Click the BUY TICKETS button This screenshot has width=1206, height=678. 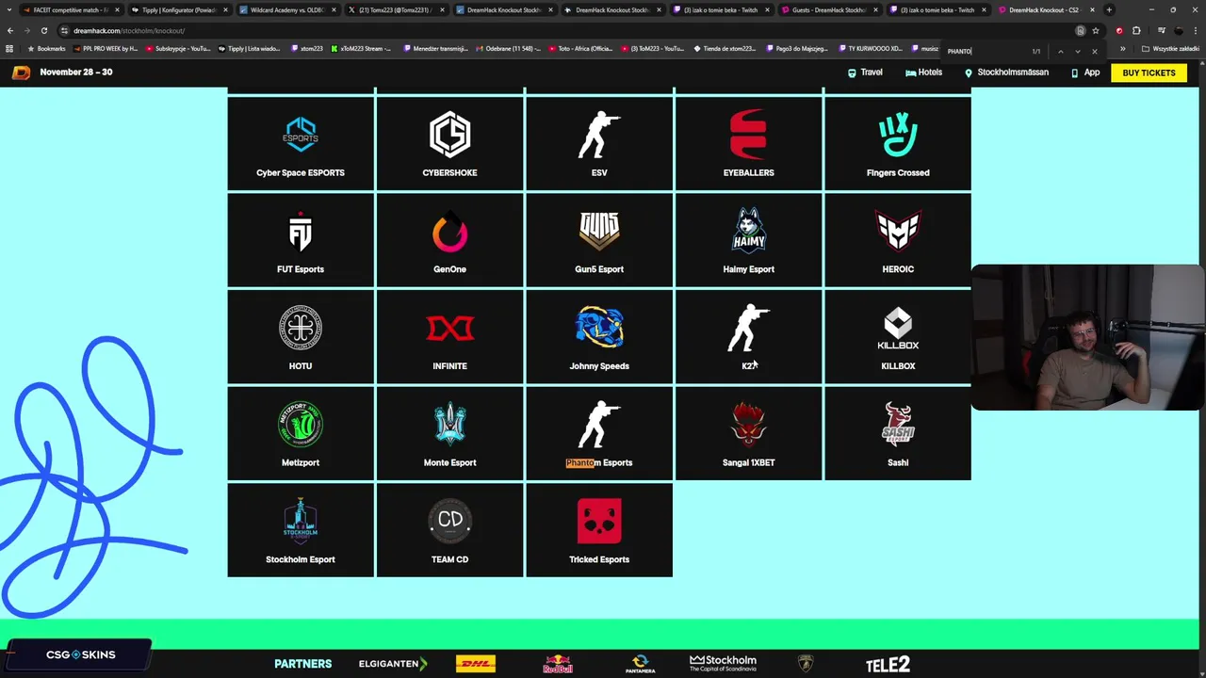1149,73
